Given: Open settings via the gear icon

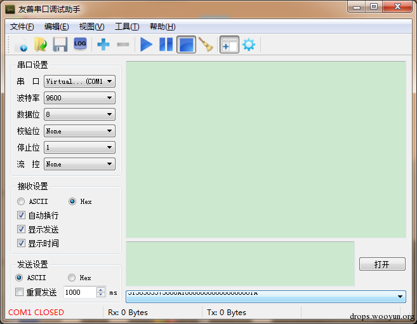Looking at the screenshot, I should pyautogui.click(x=249, y=44).
